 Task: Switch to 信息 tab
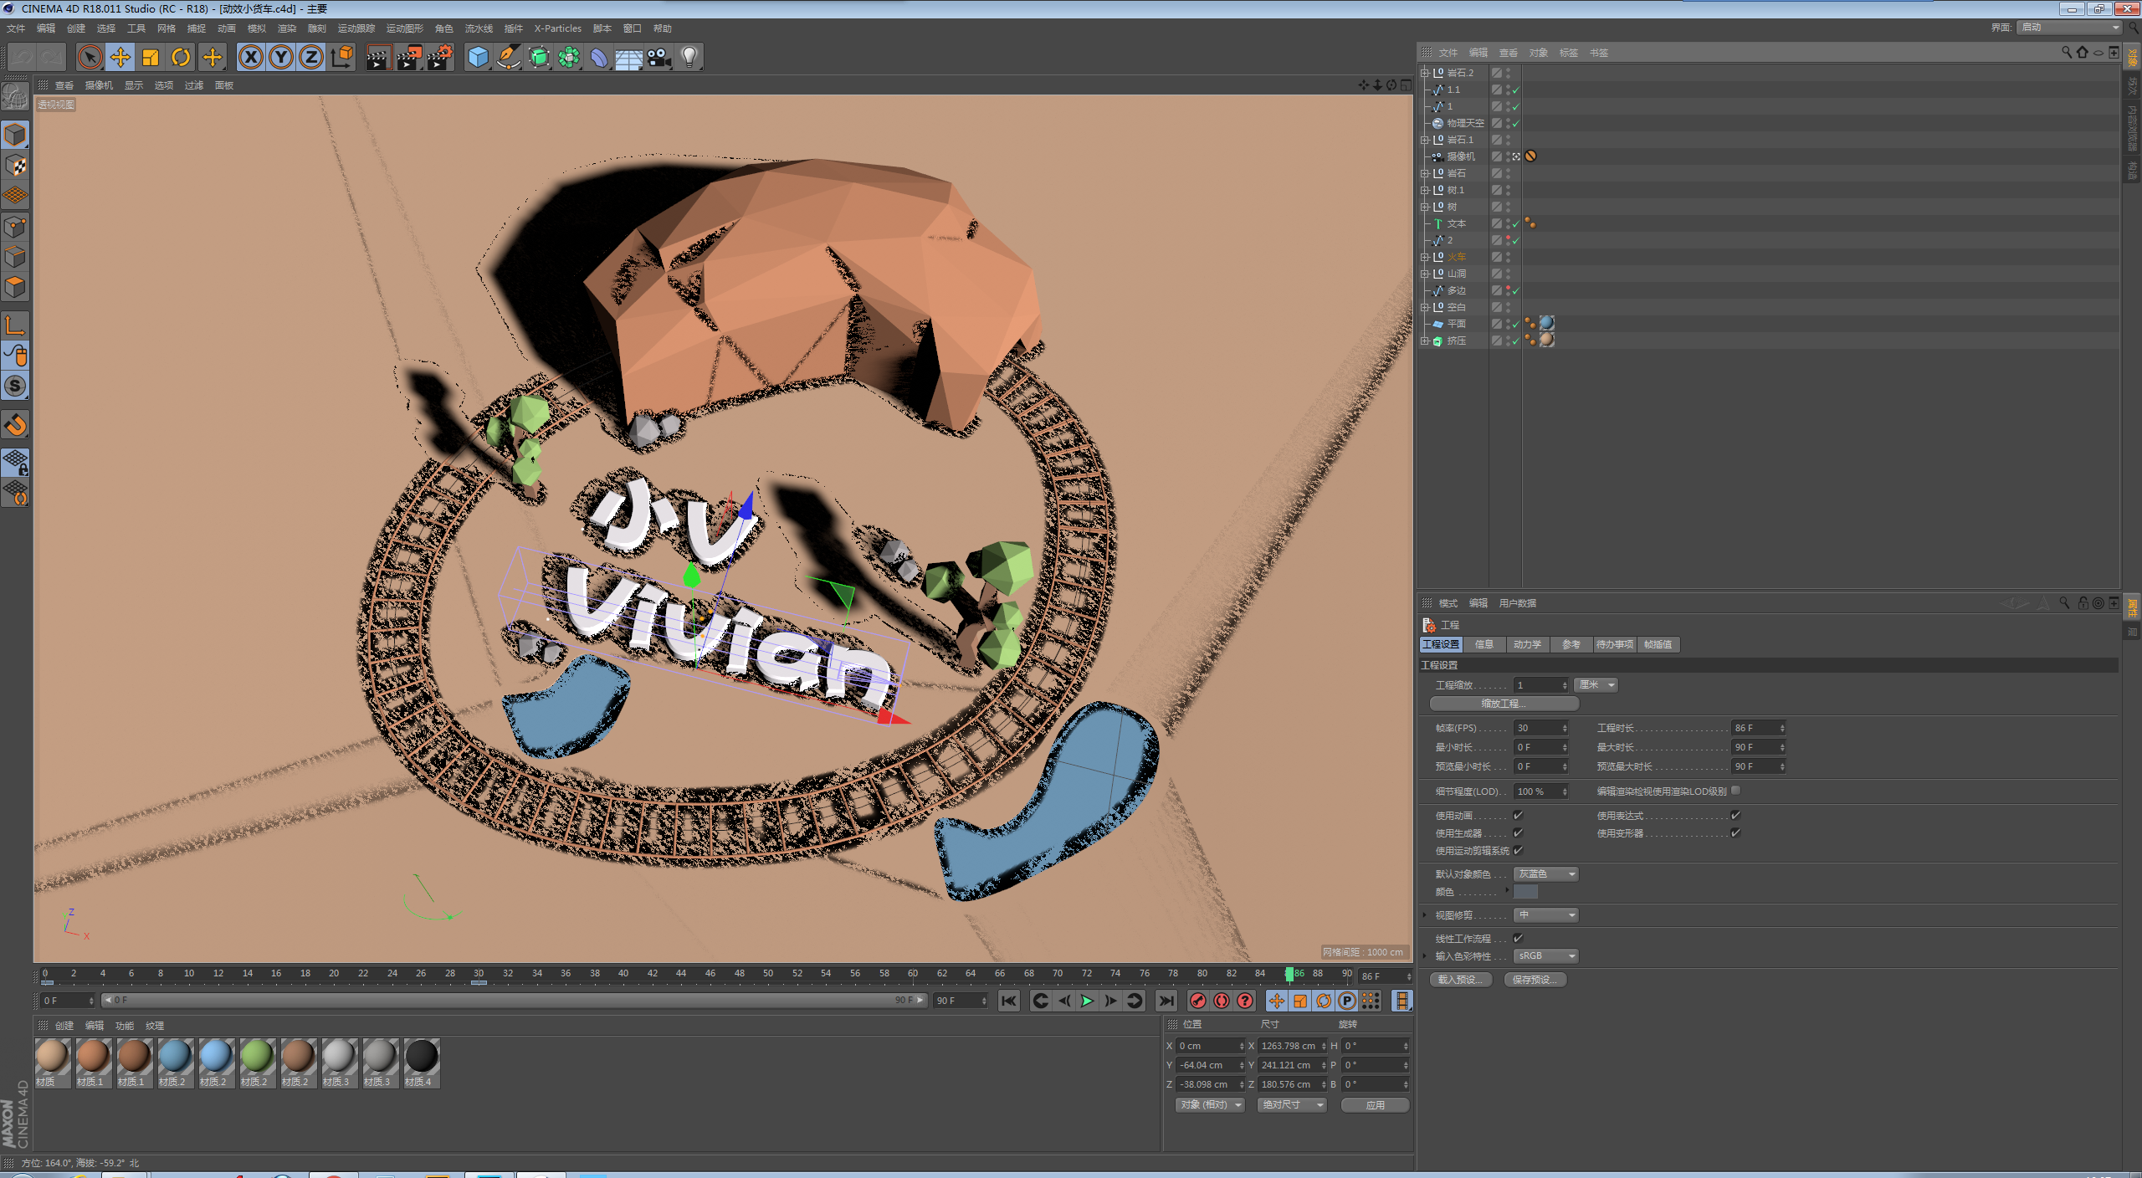click(1484, 644)
